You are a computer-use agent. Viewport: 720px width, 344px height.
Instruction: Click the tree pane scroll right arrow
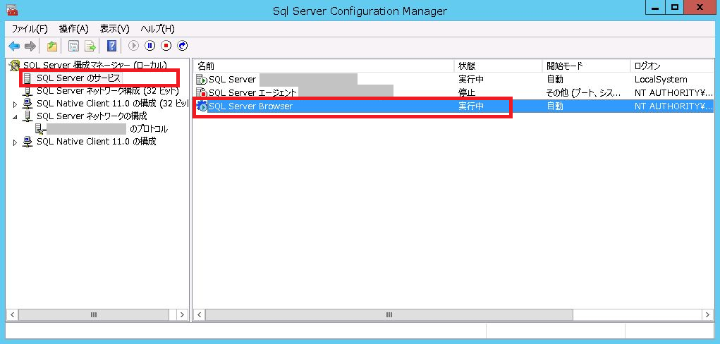183,314
